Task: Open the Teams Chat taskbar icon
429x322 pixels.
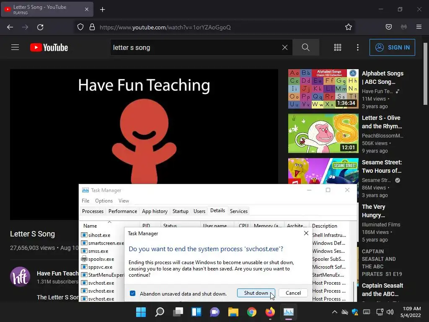Action: pyautogui.click(x=215, y=312)
